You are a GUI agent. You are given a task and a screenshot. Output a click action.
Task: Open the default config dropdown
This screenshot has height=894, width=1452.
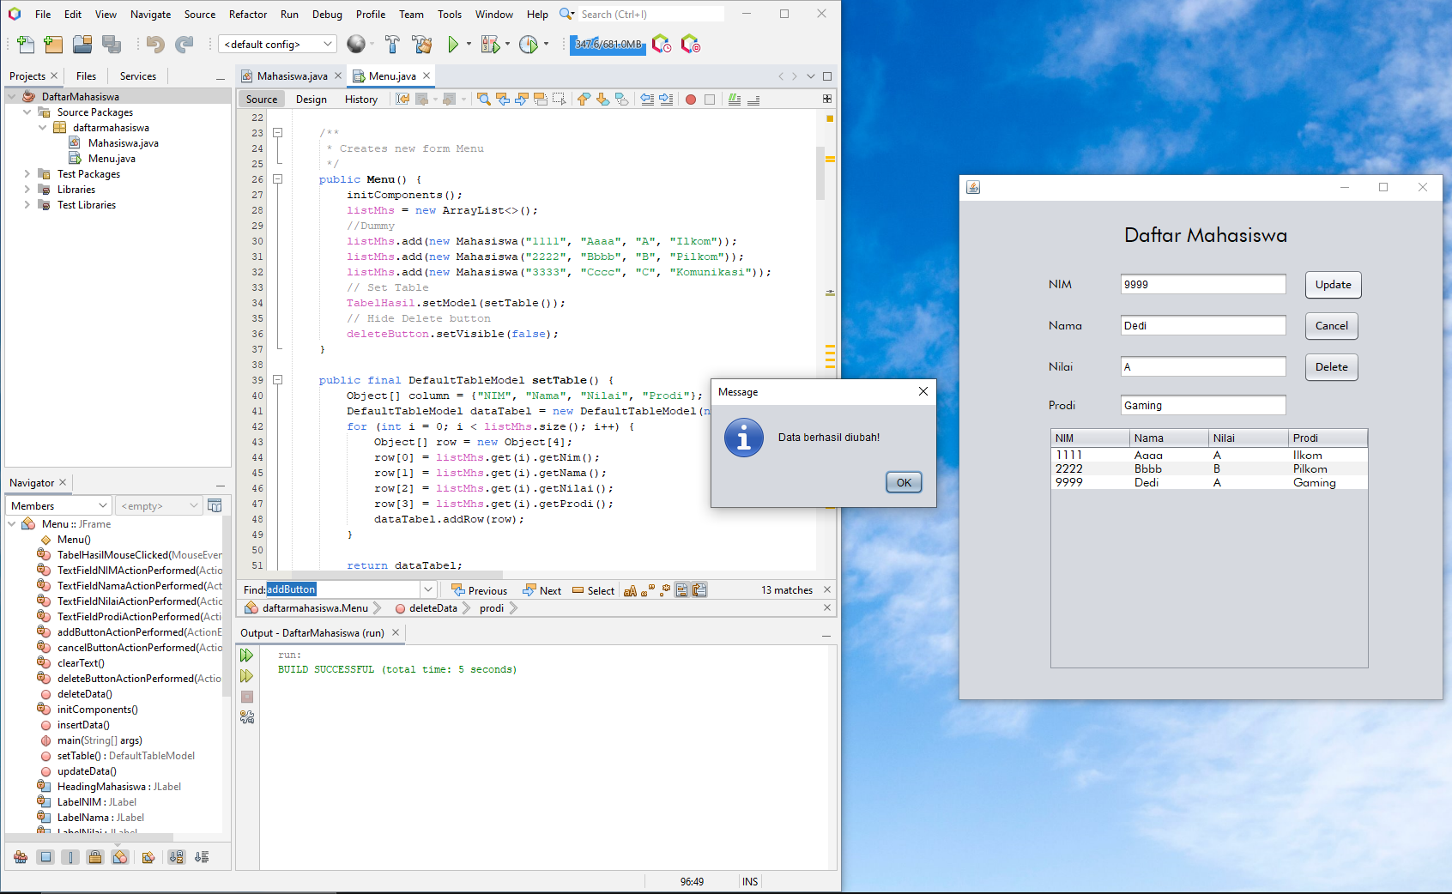tap(277, 45)
